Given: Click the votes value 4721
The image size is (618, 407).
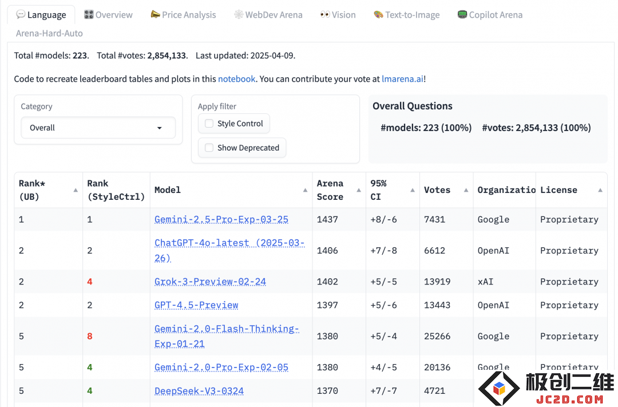Looking at the screenshot, I should pyautogui.click(x=435, y=391).
